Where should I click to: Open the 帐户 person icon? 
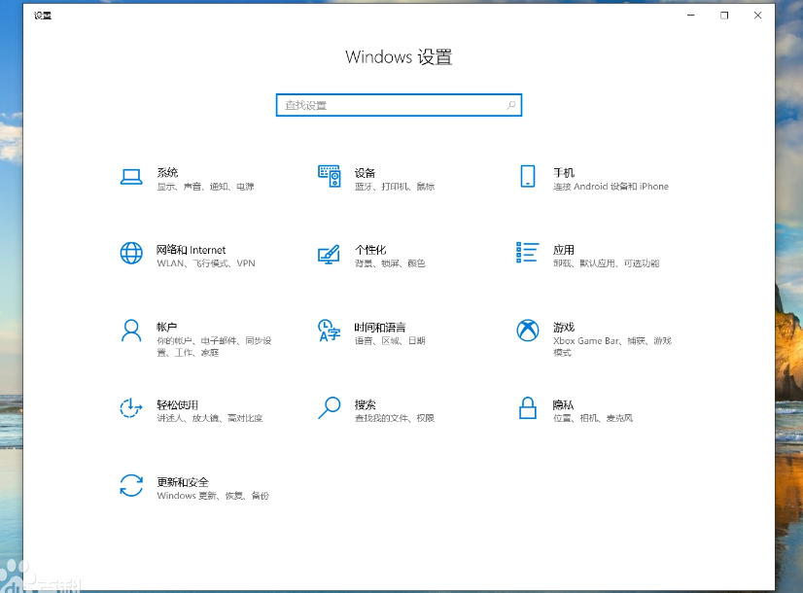pyautogui.click(x=131, y=331)
